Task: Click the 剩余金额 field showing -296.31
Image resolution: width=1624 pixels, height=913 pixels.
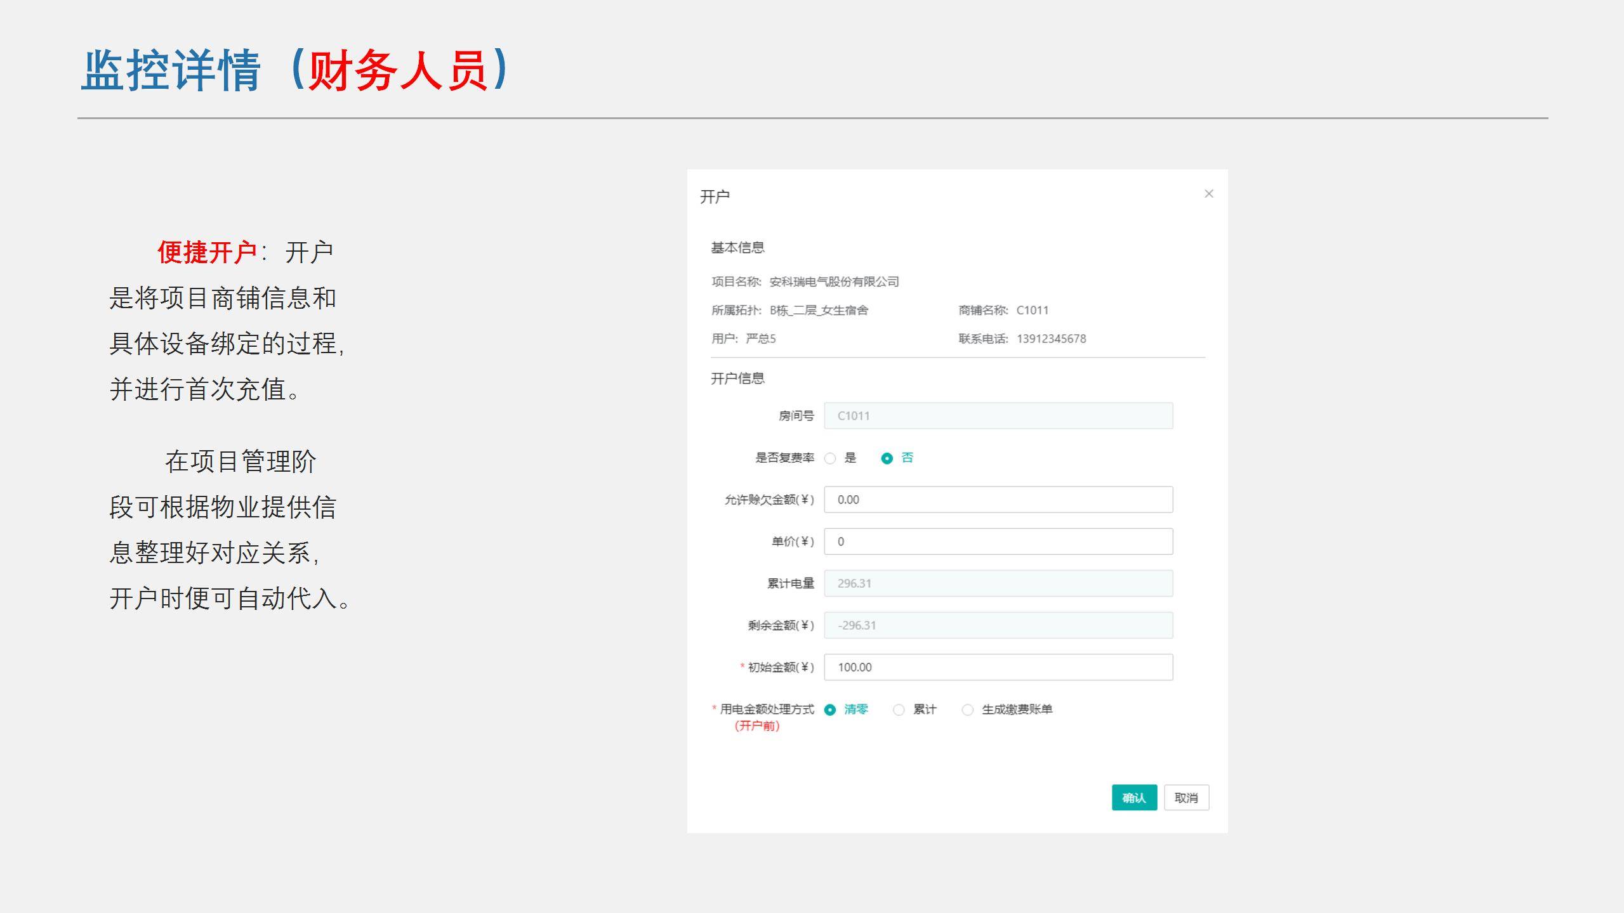Action: click(998, 625)
